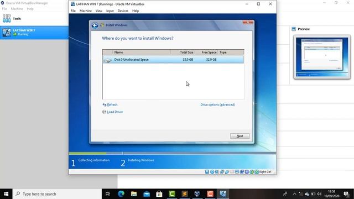
Task: Click the volume icon in system tray
Action: point(319,194)
